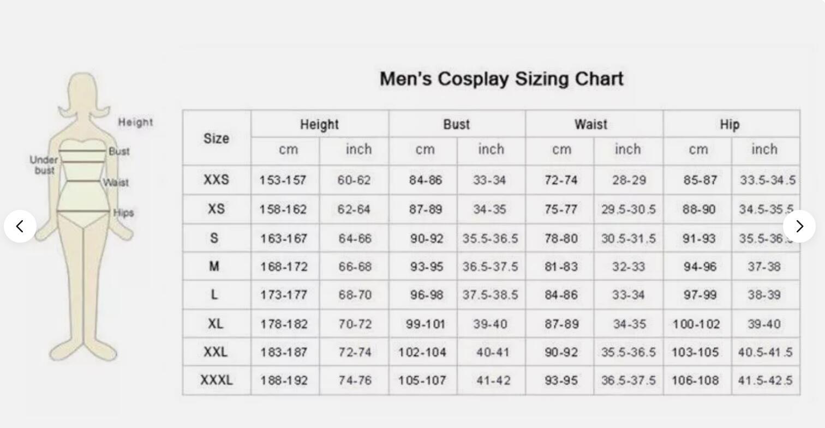Click the Men's Cosplay Sizing Chart title
This screenshot has height=428, width=825.
pyautogui.click(x=501, y=79)
